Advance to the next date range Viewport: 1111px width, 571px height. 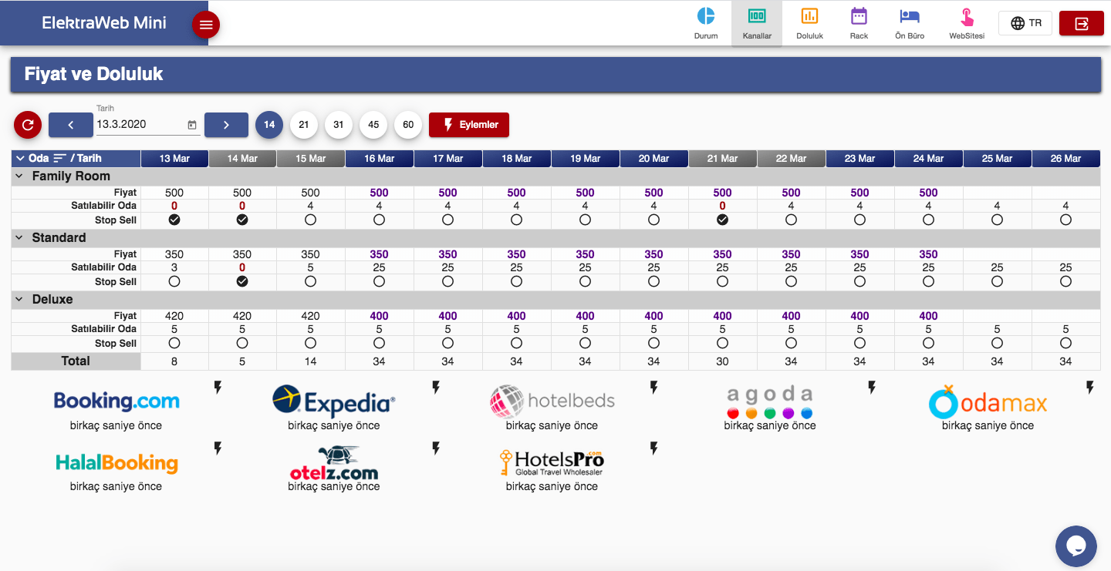pyautogui.click(x=226, y=124)
